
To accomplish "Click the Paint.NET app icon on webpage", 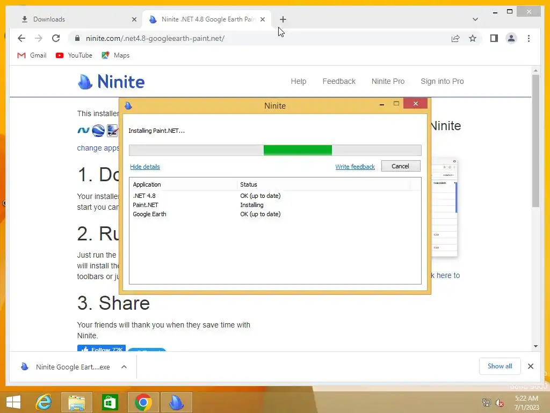I will (113, 131).
